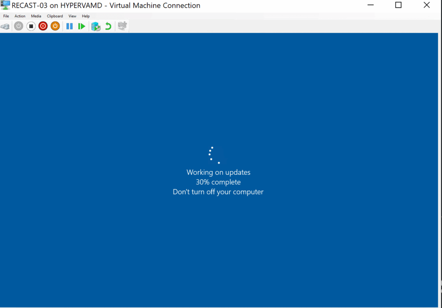Open the Clipboard menu
Screen dimensions: 442x308
55,16
